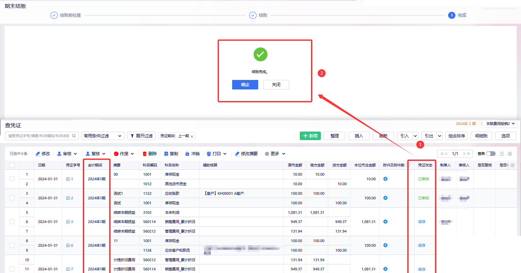
Task: Click the search magnifier icon in voucher search
Action: tap(74, 136)
